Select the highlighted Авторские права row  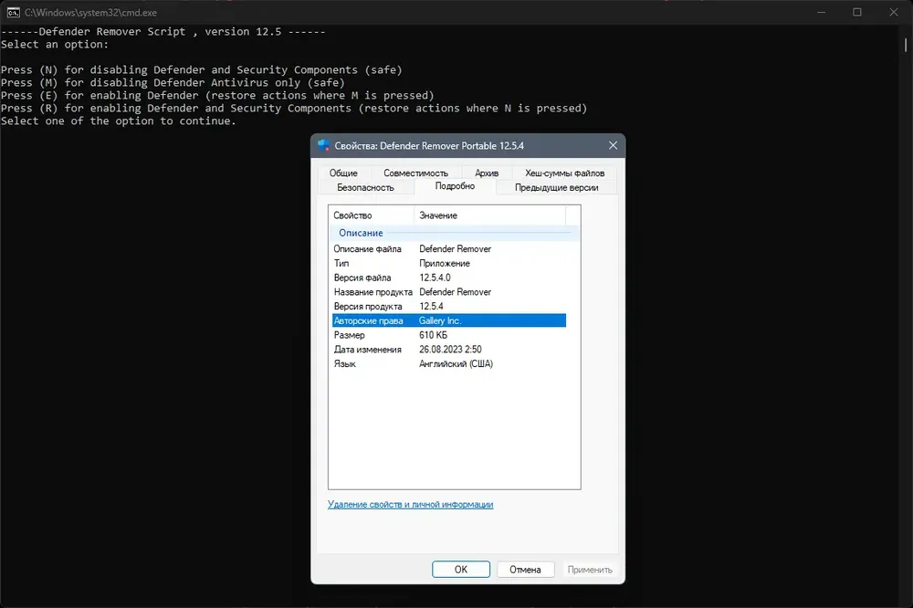pyautogui.click(x=449, y=320)
